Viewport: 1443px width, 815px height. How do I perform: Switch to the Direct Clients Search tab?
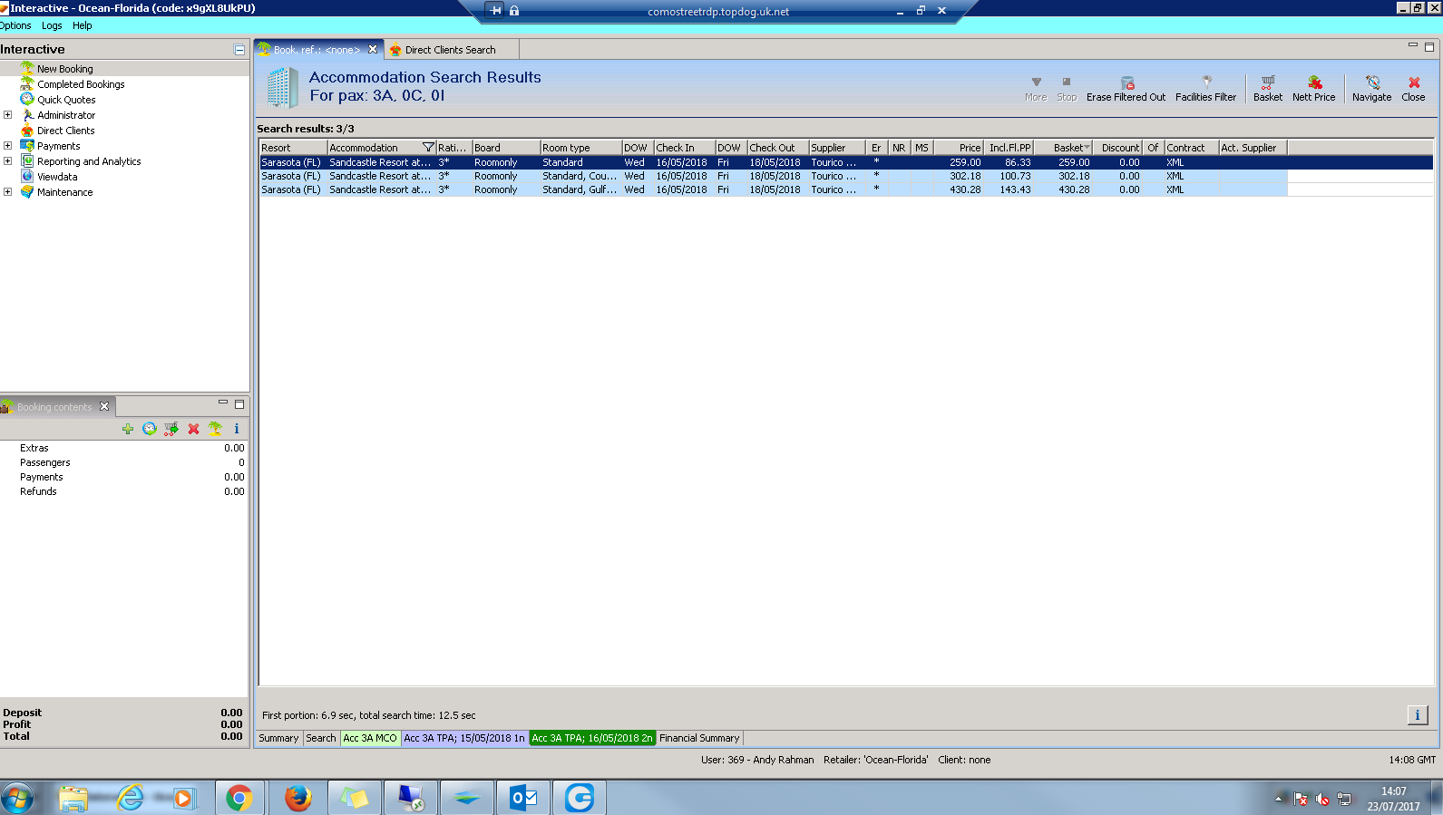[450, 50]
